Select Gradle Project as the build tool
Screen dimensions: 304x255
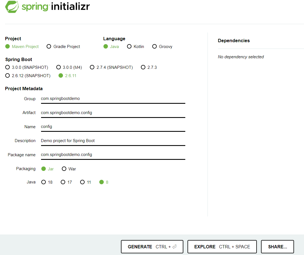point(49,47)
